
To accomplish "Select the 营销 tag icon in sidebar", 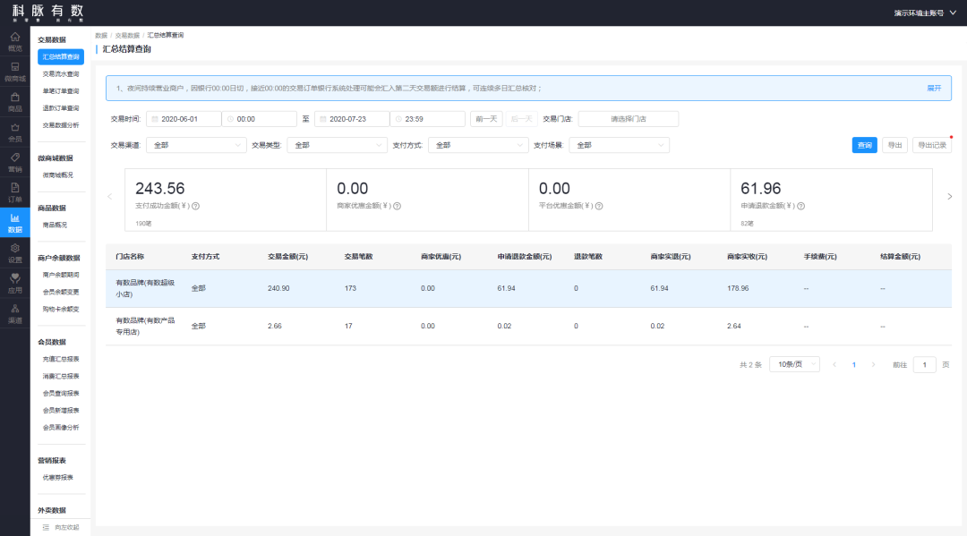I will click(15, 162).
